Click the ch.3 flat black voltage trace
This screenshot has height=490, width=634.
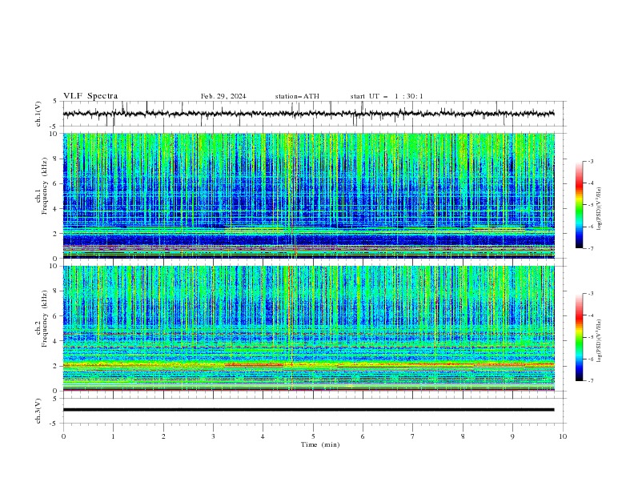point(308,410)
